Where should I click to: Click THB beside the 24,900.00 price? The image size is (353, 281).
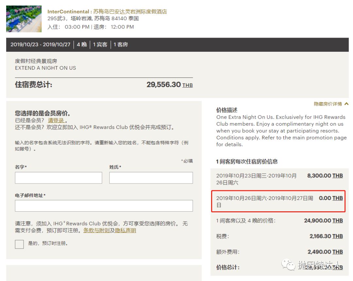[x=337, y=221]
